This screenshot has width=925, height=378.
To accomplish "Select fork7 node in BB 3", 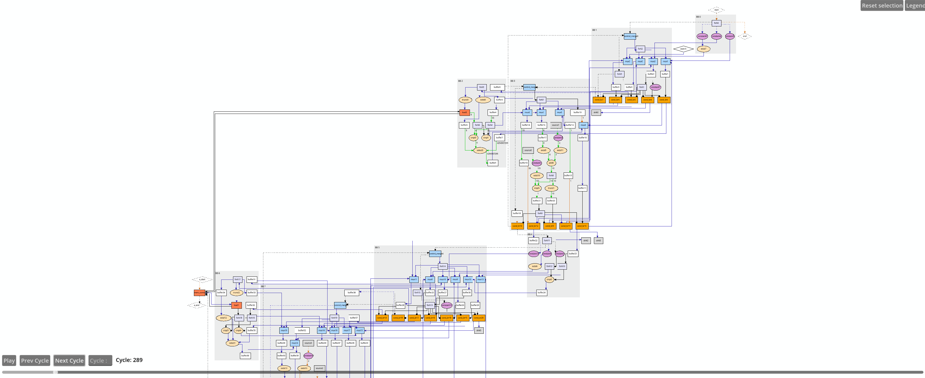I will click(x=541, y=100).
